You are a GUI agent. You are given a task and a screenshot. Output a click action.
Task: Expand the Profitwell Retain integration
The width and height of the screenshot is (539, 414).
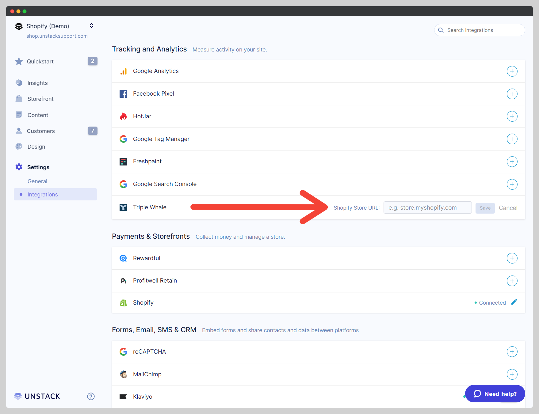click(x=512, y=281)
